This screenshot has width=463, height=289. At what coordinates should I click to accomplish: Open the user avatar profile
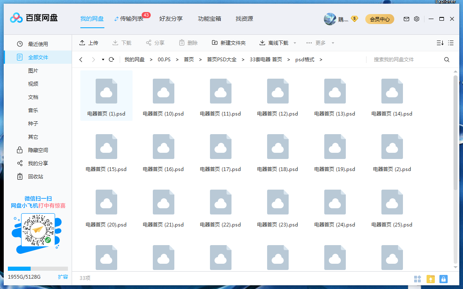pos(330,19)
